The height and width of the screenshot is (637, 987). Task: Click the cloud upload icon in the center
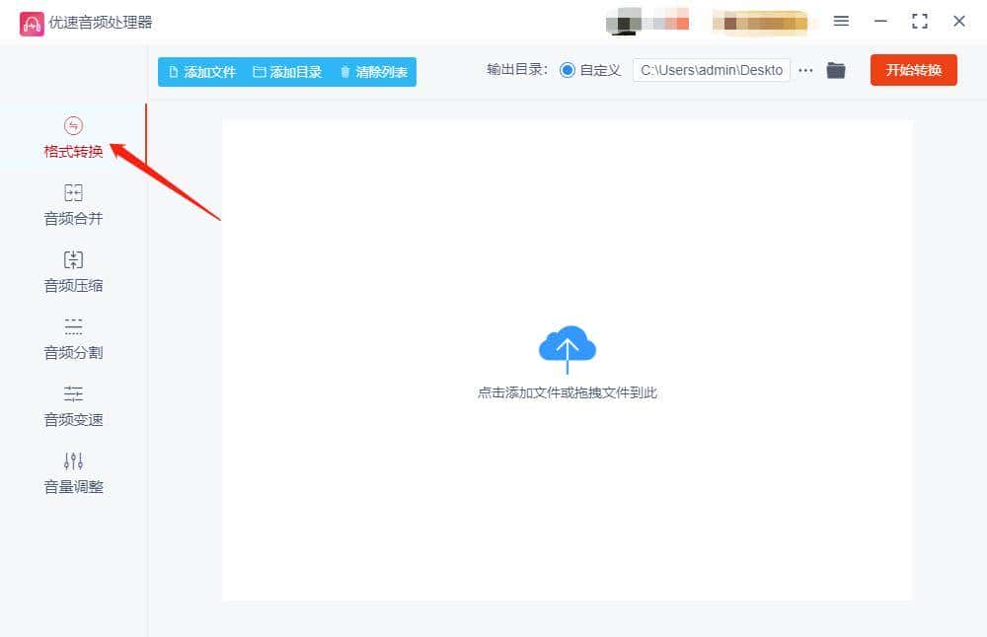pyautogui.click(x=567, y=347)
